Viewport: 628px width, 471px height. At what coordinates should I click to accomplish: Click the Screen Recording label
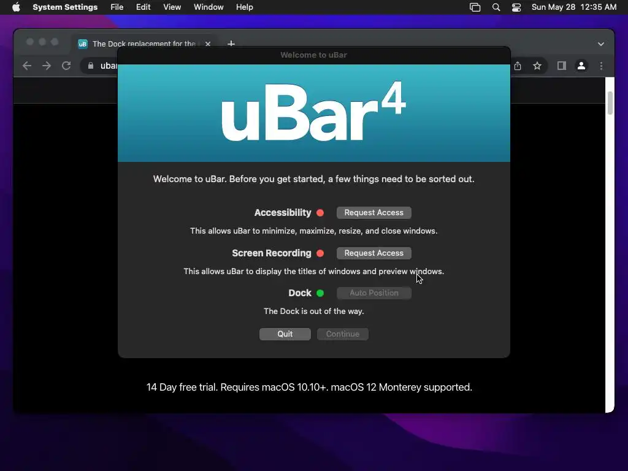click(272, 253)
